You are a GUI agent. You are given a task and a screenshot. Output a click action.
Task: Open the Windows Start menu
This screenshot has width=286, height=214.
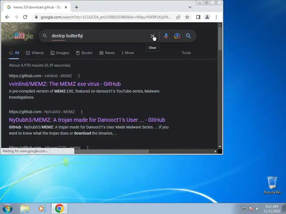tap(8, 208)
